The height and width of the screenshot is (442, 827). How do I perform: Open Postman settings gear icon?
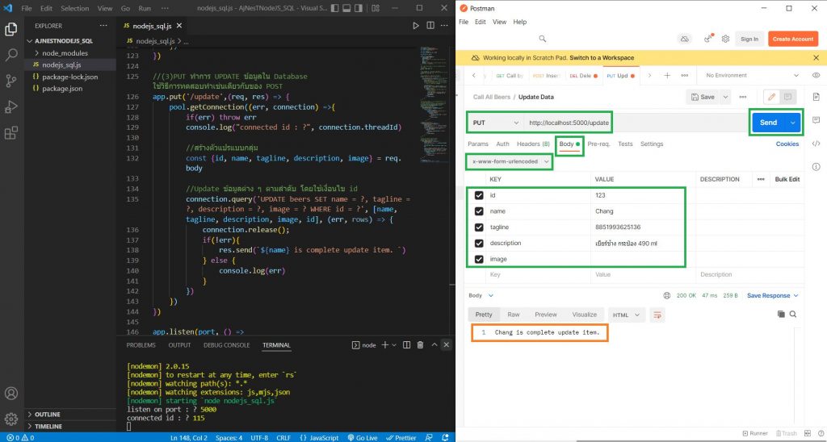[726, 39]
